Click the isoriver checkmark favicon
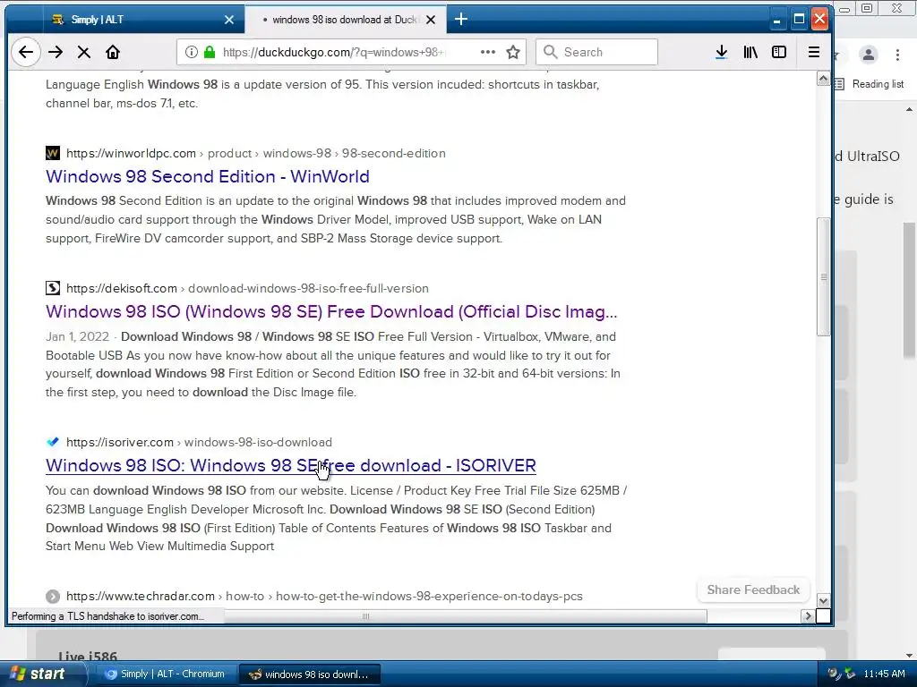 point(53,442)
